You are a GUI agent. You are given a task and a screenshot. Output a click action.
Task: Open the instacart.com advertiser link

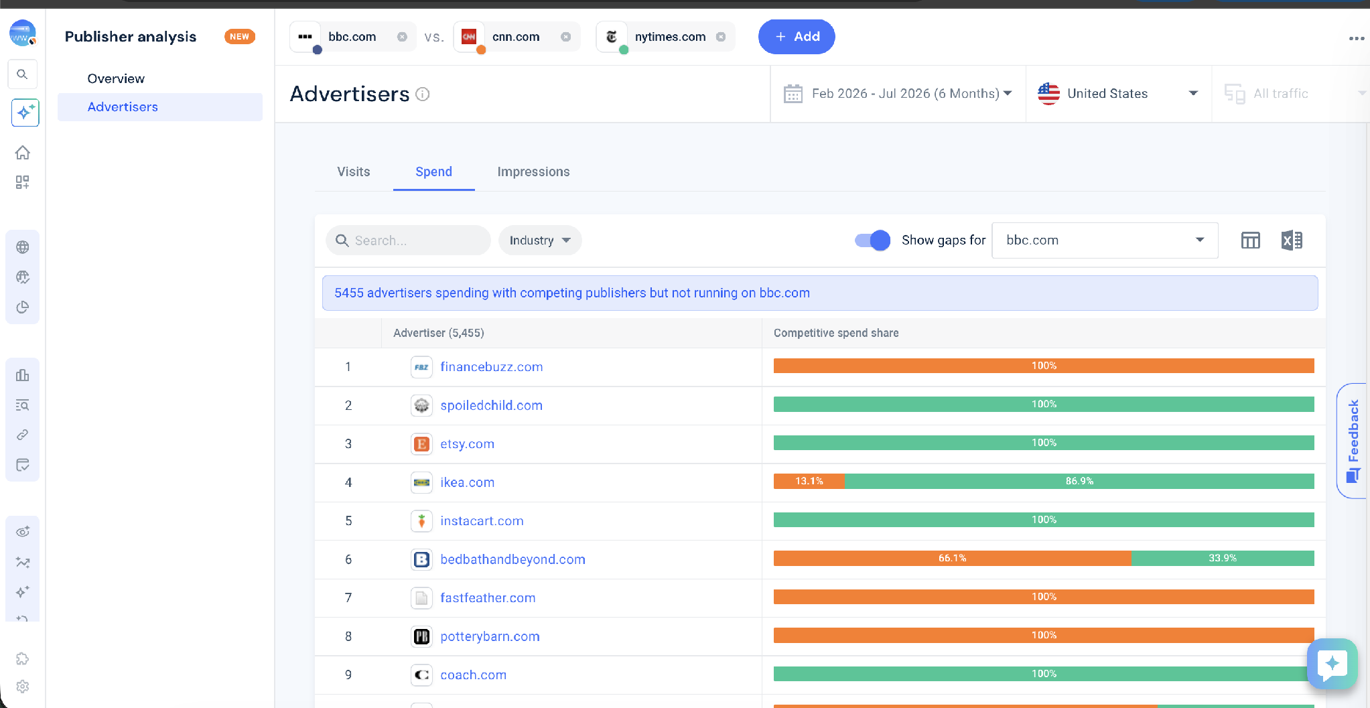(482, 521)
